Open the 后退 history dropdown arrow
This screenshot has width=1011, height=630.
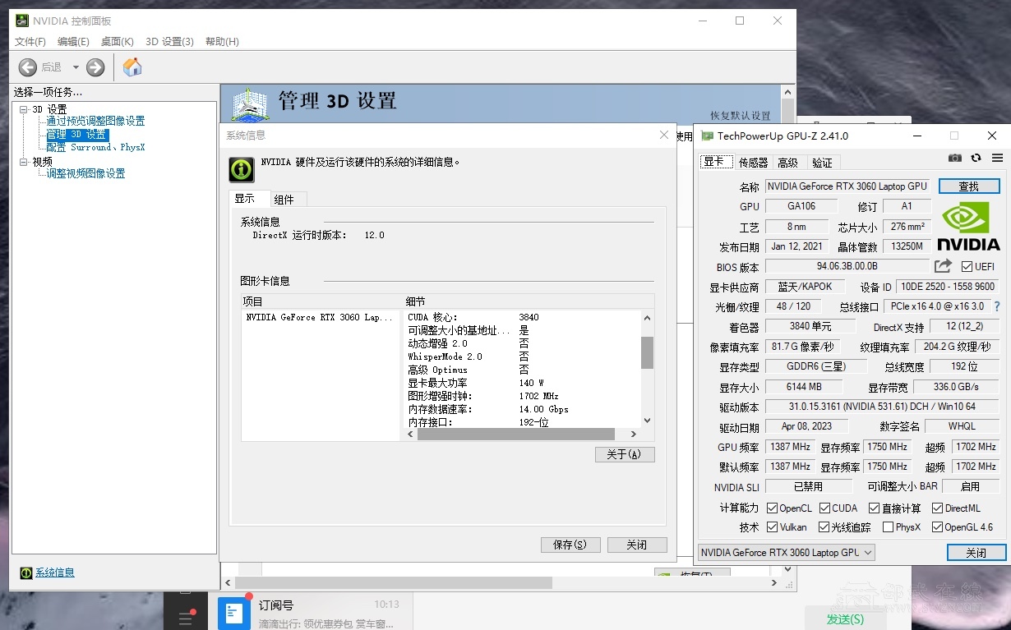[x=76, y=67]
